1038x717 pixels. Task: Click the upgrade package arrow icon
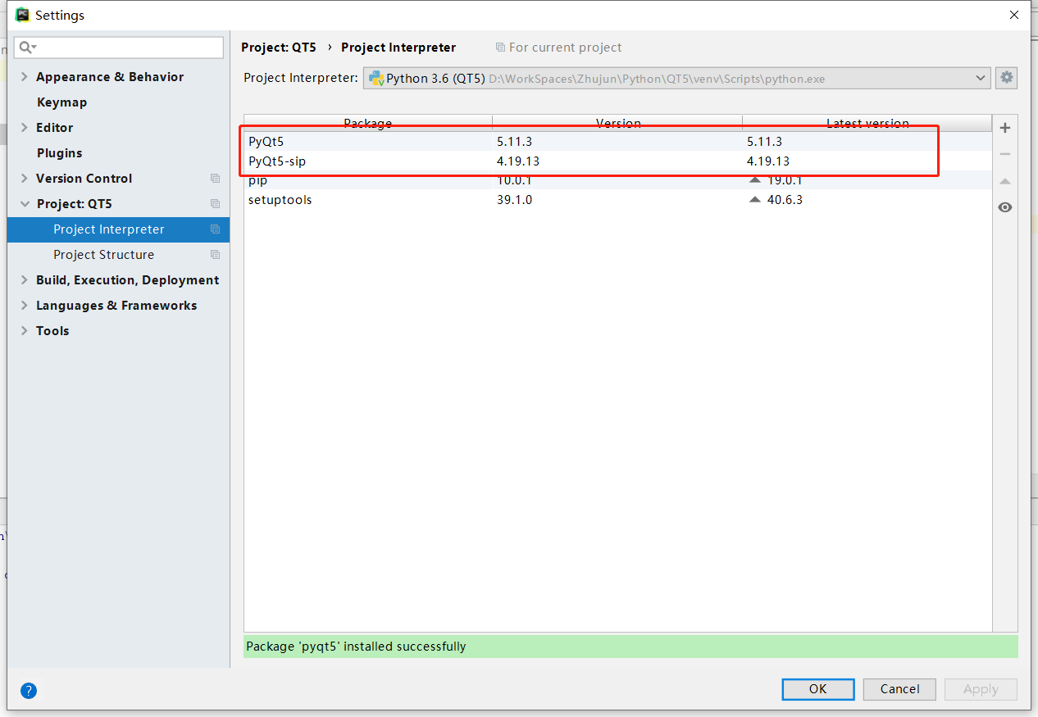(x=1004, y=181)
